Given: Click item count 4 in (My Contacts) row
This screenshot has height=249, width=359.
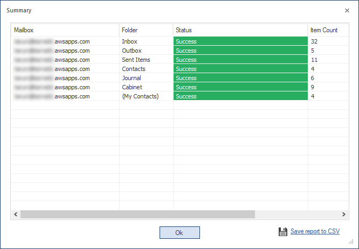Looking at the screenshot, I should 328,96.
